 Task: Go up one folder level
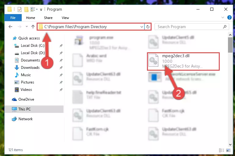point(33,27)
